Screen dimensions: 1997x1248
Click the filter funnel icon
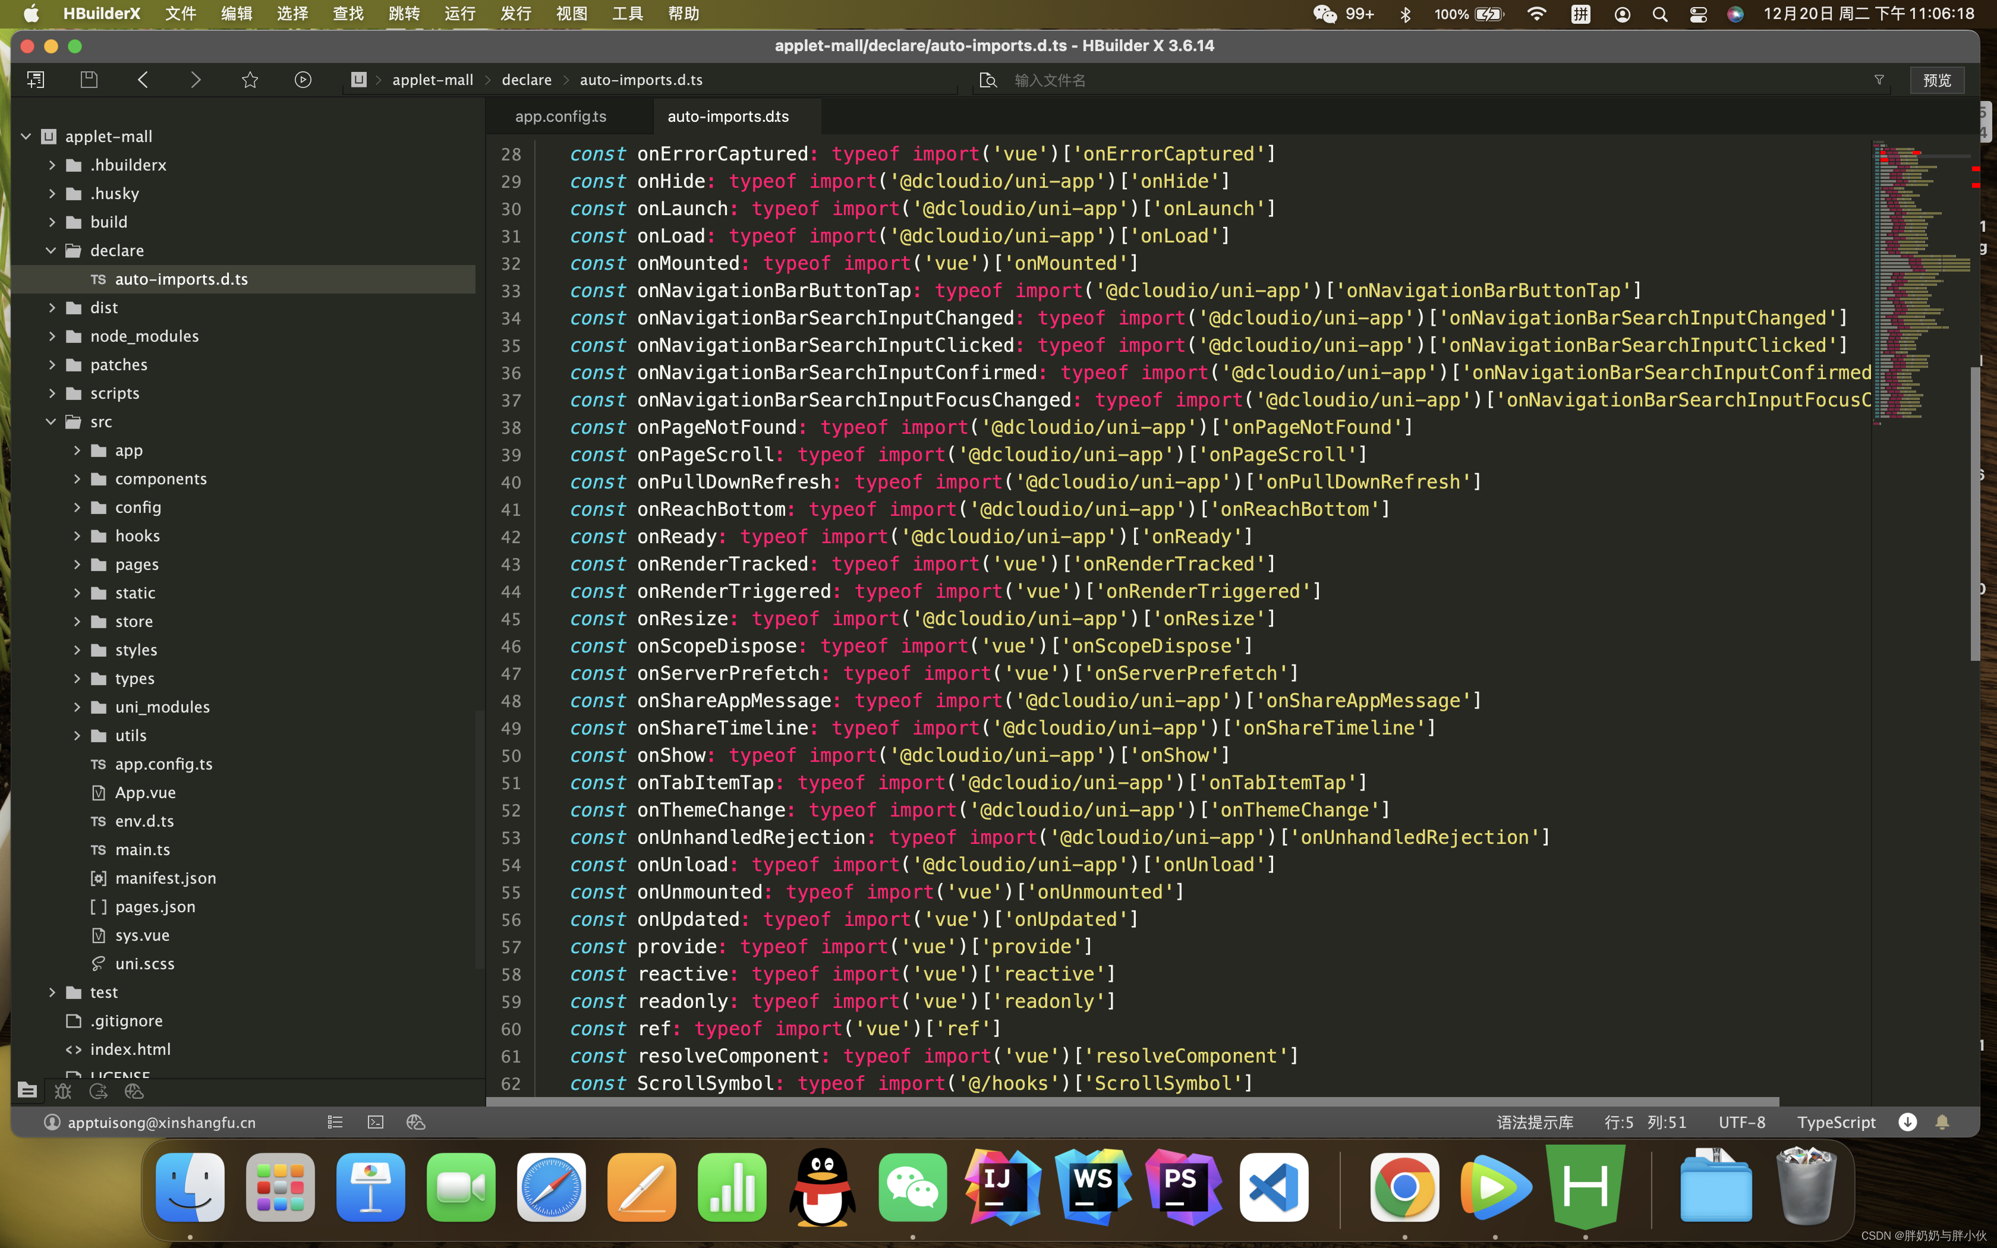[1879, 80]
